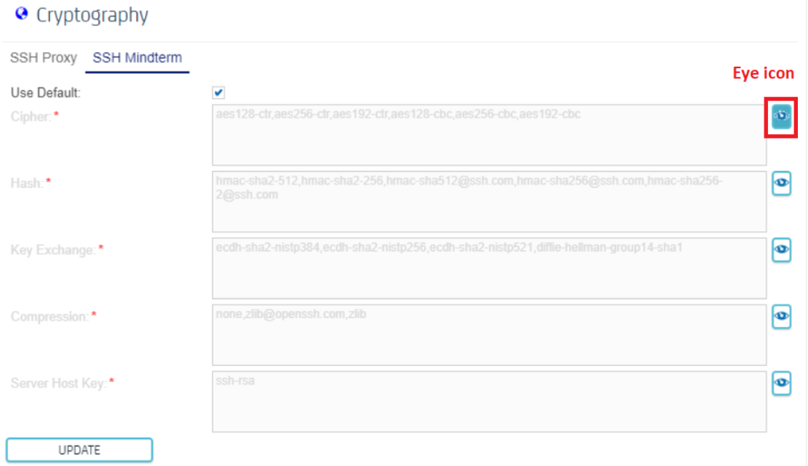808x466 pixels.
Task: Click the eye icon beside Hash field
Action: coord(781,183)
